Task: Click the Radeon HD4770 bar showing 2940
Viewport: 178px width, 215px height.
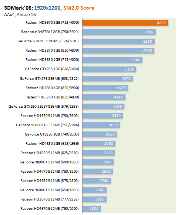Action: click(x=98, y=172)
